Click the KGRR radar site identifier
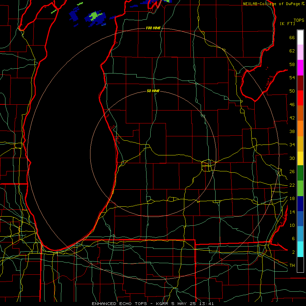 (162, 304)
